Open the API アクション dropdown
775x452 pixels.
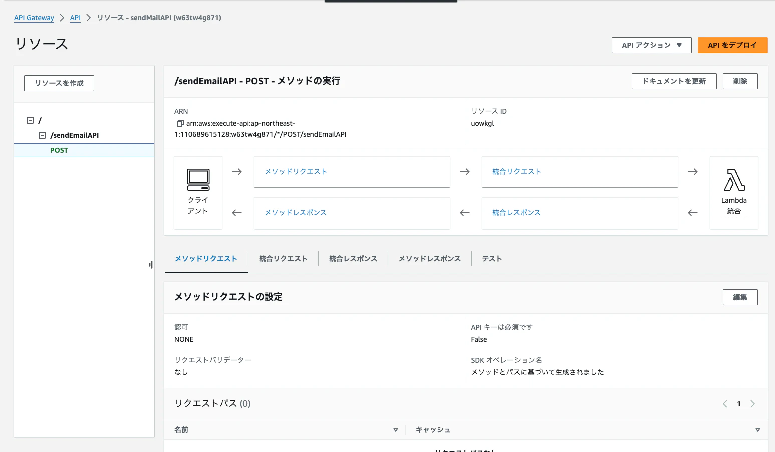[x=651, y=45]
